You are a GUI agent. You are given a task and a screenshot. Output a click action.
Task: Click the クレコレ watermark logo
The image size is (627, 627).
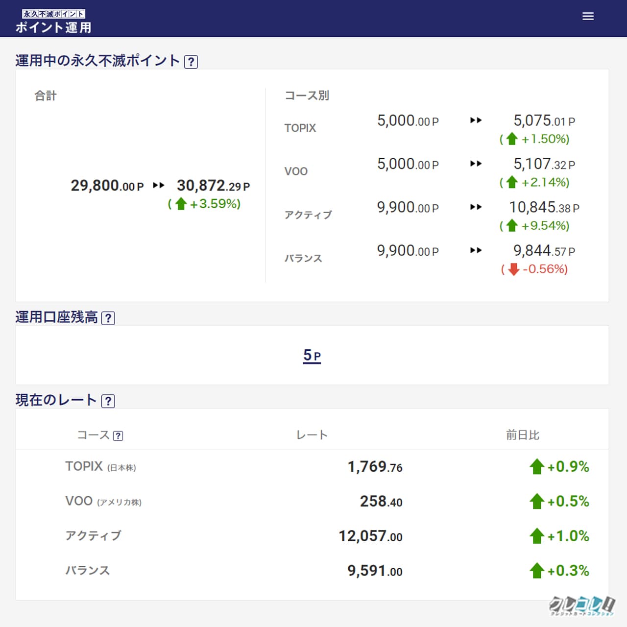pos(581,605)
